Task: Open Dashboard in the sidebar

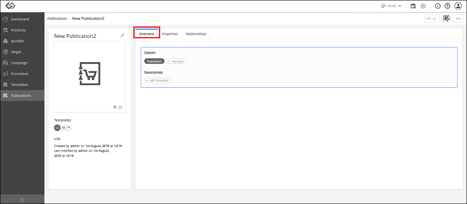Action: click(22, 19)
